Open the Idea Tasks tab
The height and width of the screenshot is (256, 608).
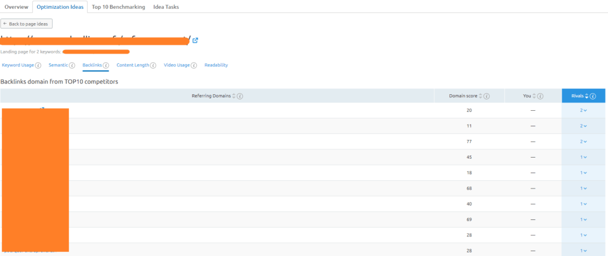click(x=166, y=7)
